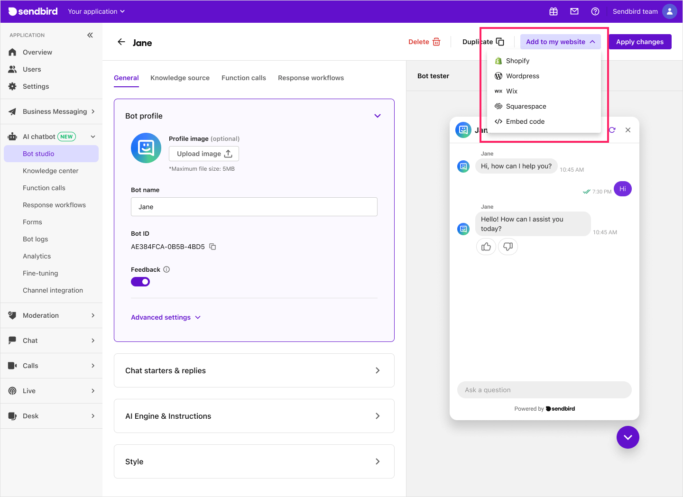Viewport: 683px width, 497px height.
Task: Expand Chat section in sidebar
Action: 51,341
